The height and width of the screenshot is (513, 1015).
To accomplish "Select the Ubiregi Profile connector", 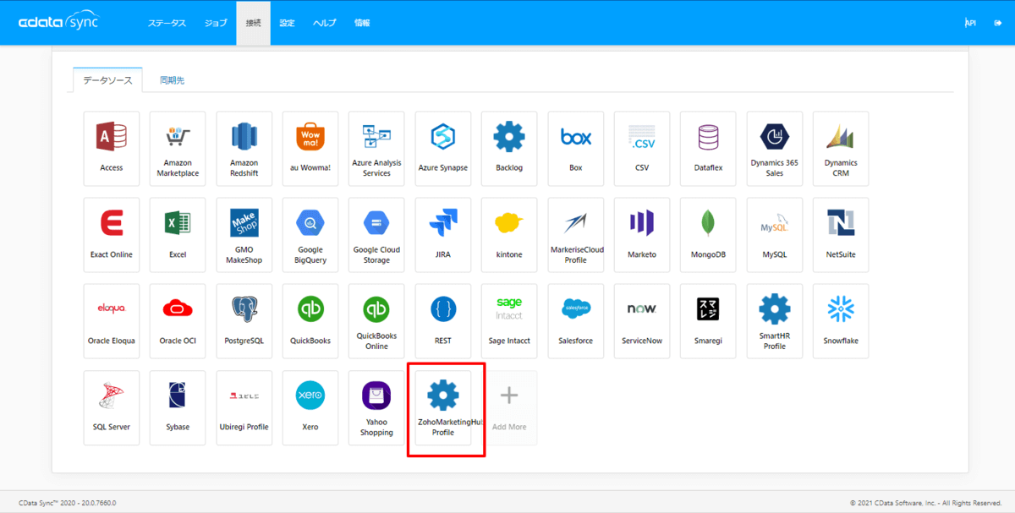I will coord(244,407).
